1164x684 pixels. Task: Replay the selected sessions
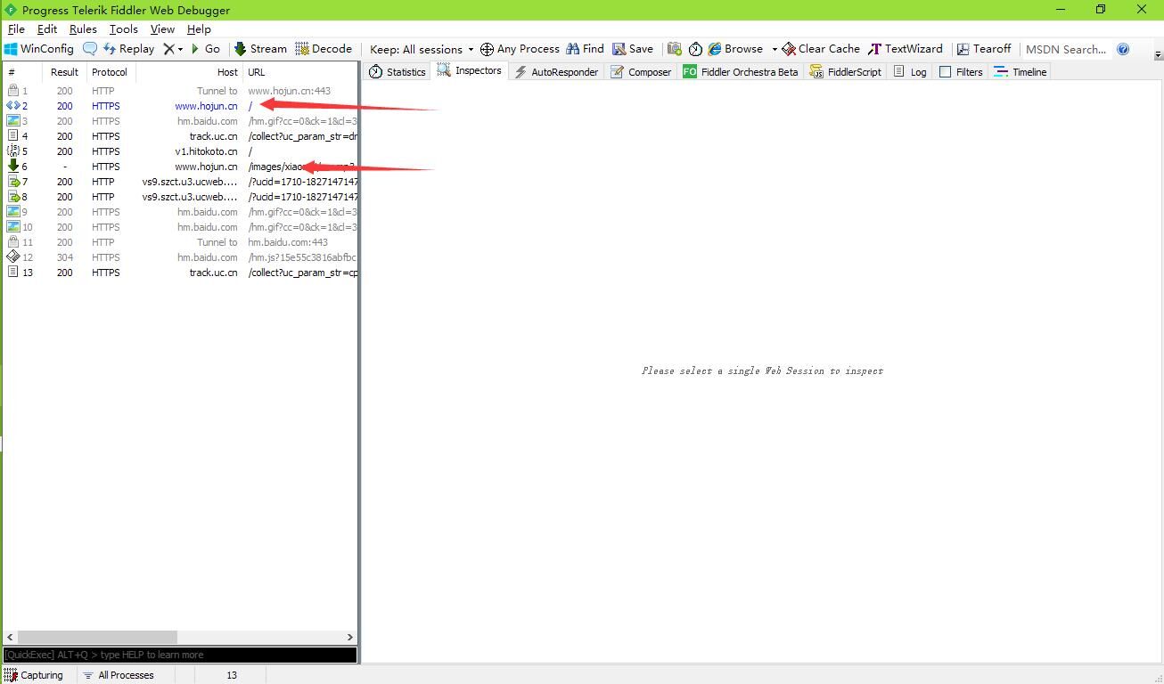[x=128, y=49]
